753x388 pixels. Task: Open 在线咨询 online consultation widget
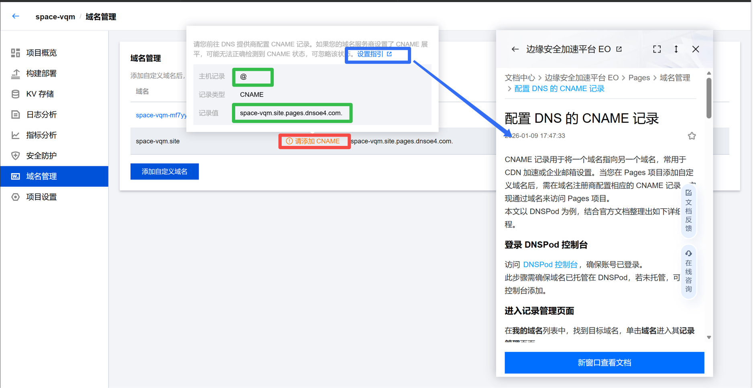point(688,271)
